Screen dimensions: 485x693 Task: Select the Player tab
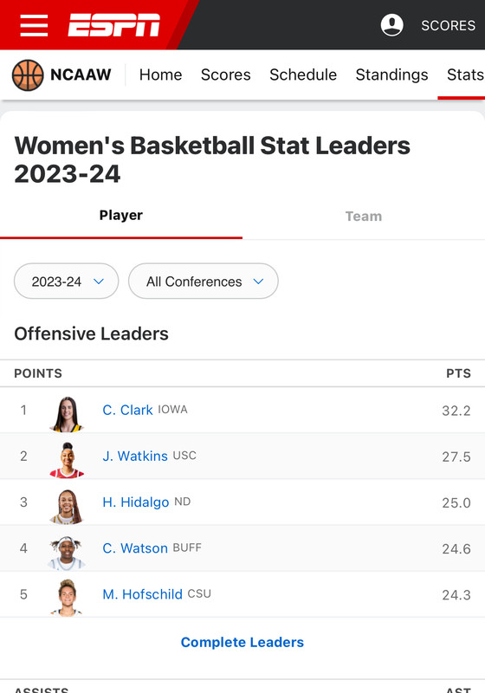pyautogui.click(x=121, y=215)
